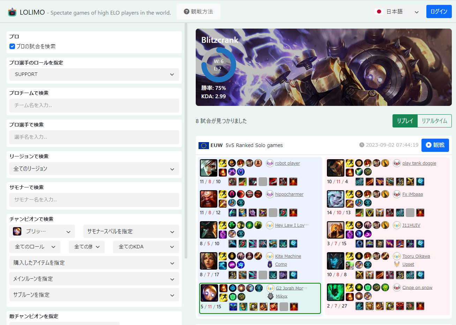Open the 全てのリージョン region dropdown

pyautogui.click(x=94, y=169)
